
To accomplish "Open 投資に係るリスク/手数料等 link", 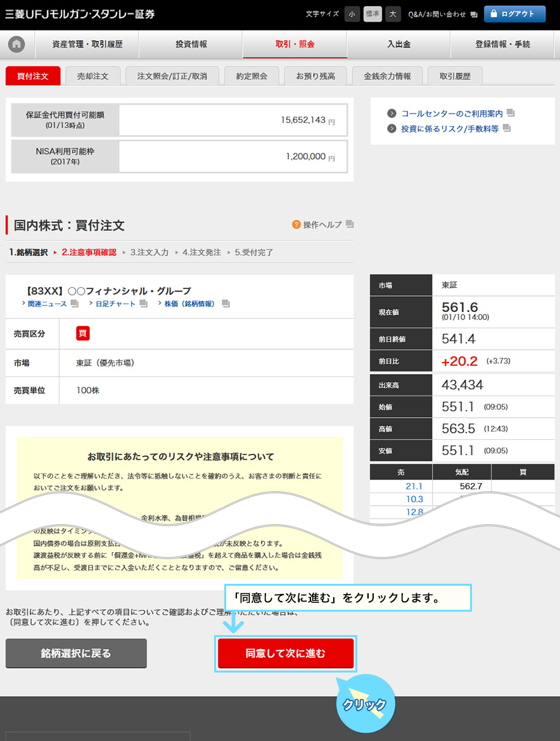I will [450, 129].
